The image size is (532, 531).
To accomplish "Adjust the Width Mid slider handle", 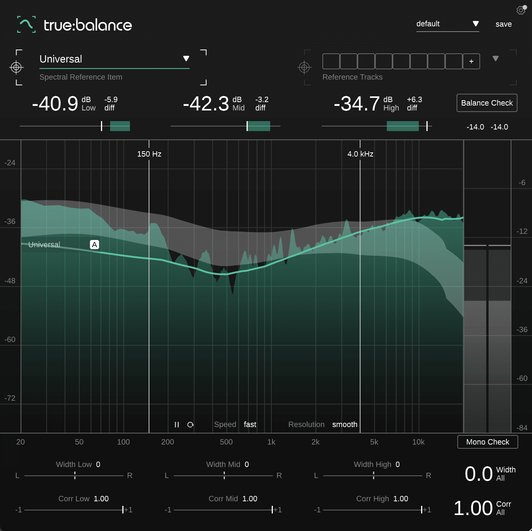I will [224, 475].
